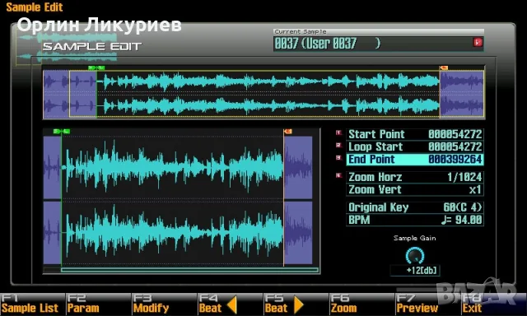Select the orange end marker in zoomed waveform
The width and height of the screenshot is (527, 316).
(287, 132)
